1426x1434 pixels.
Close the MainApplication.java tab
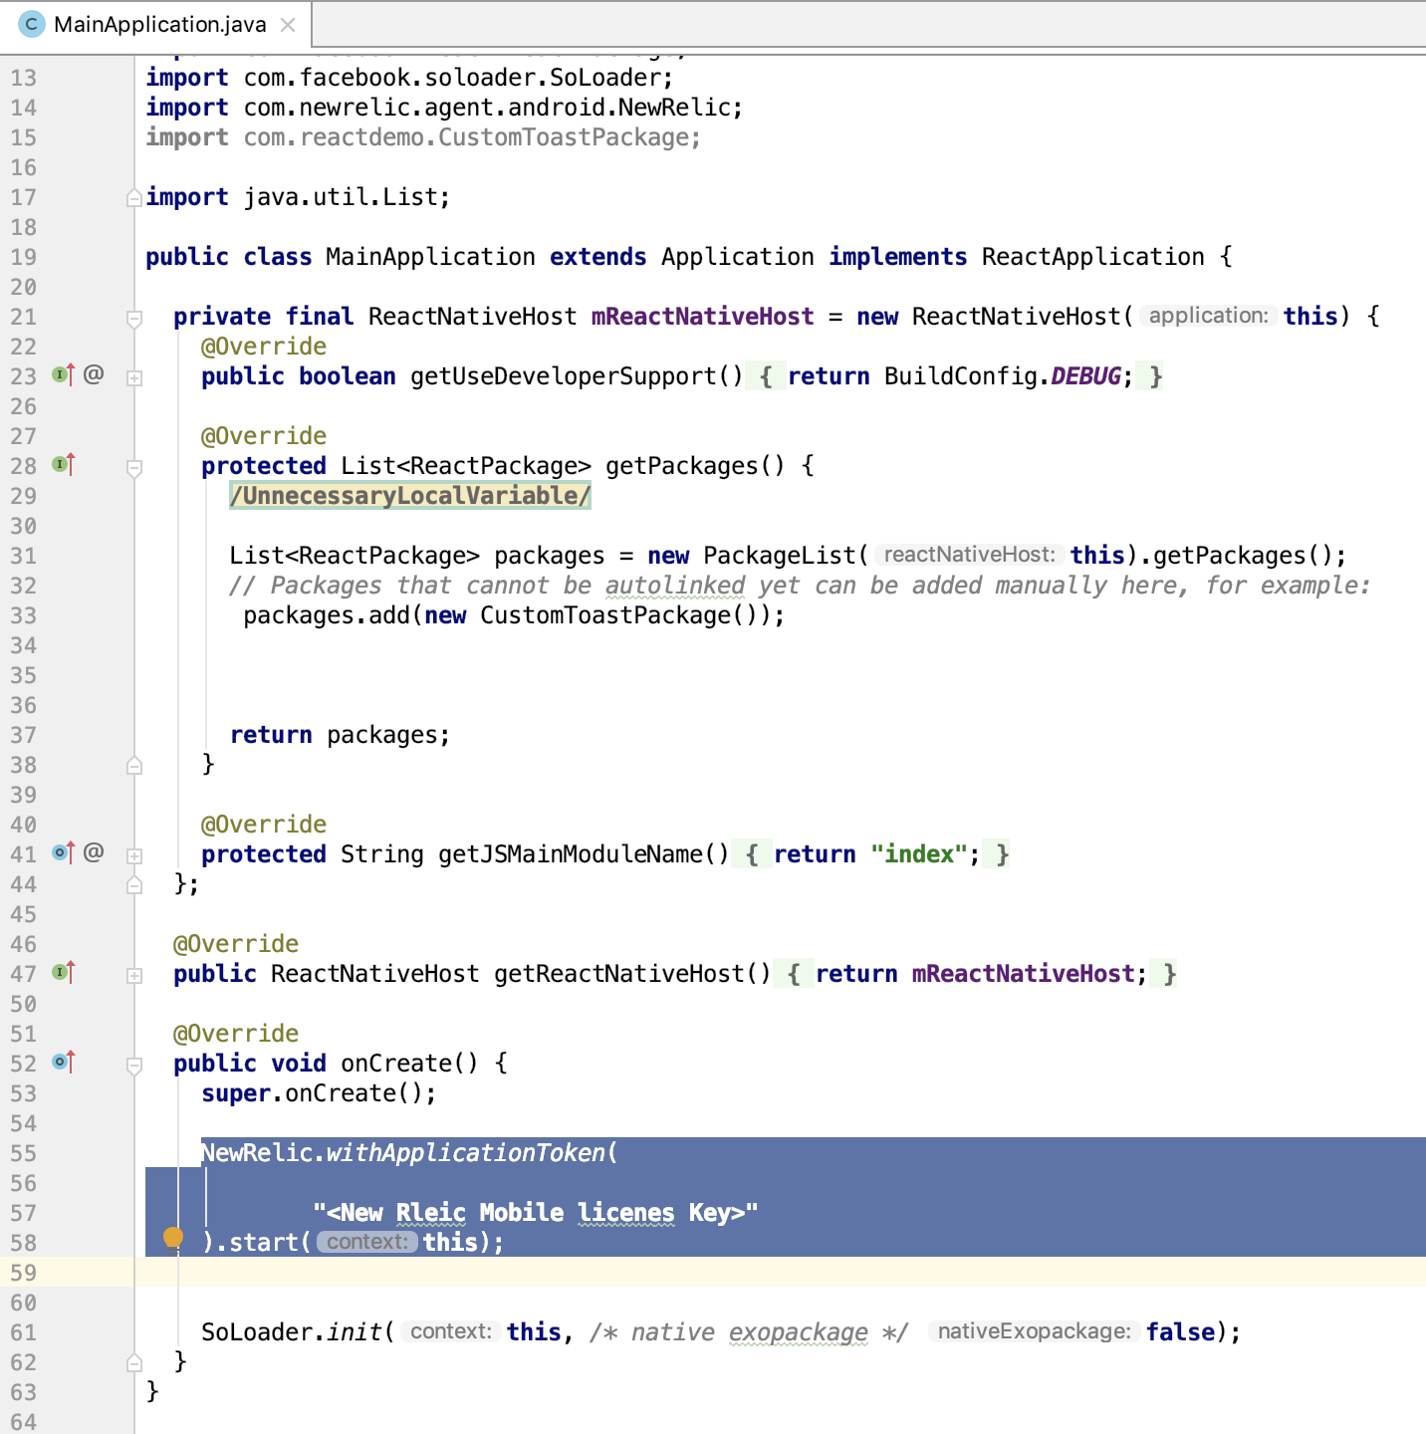coord(288,25)
